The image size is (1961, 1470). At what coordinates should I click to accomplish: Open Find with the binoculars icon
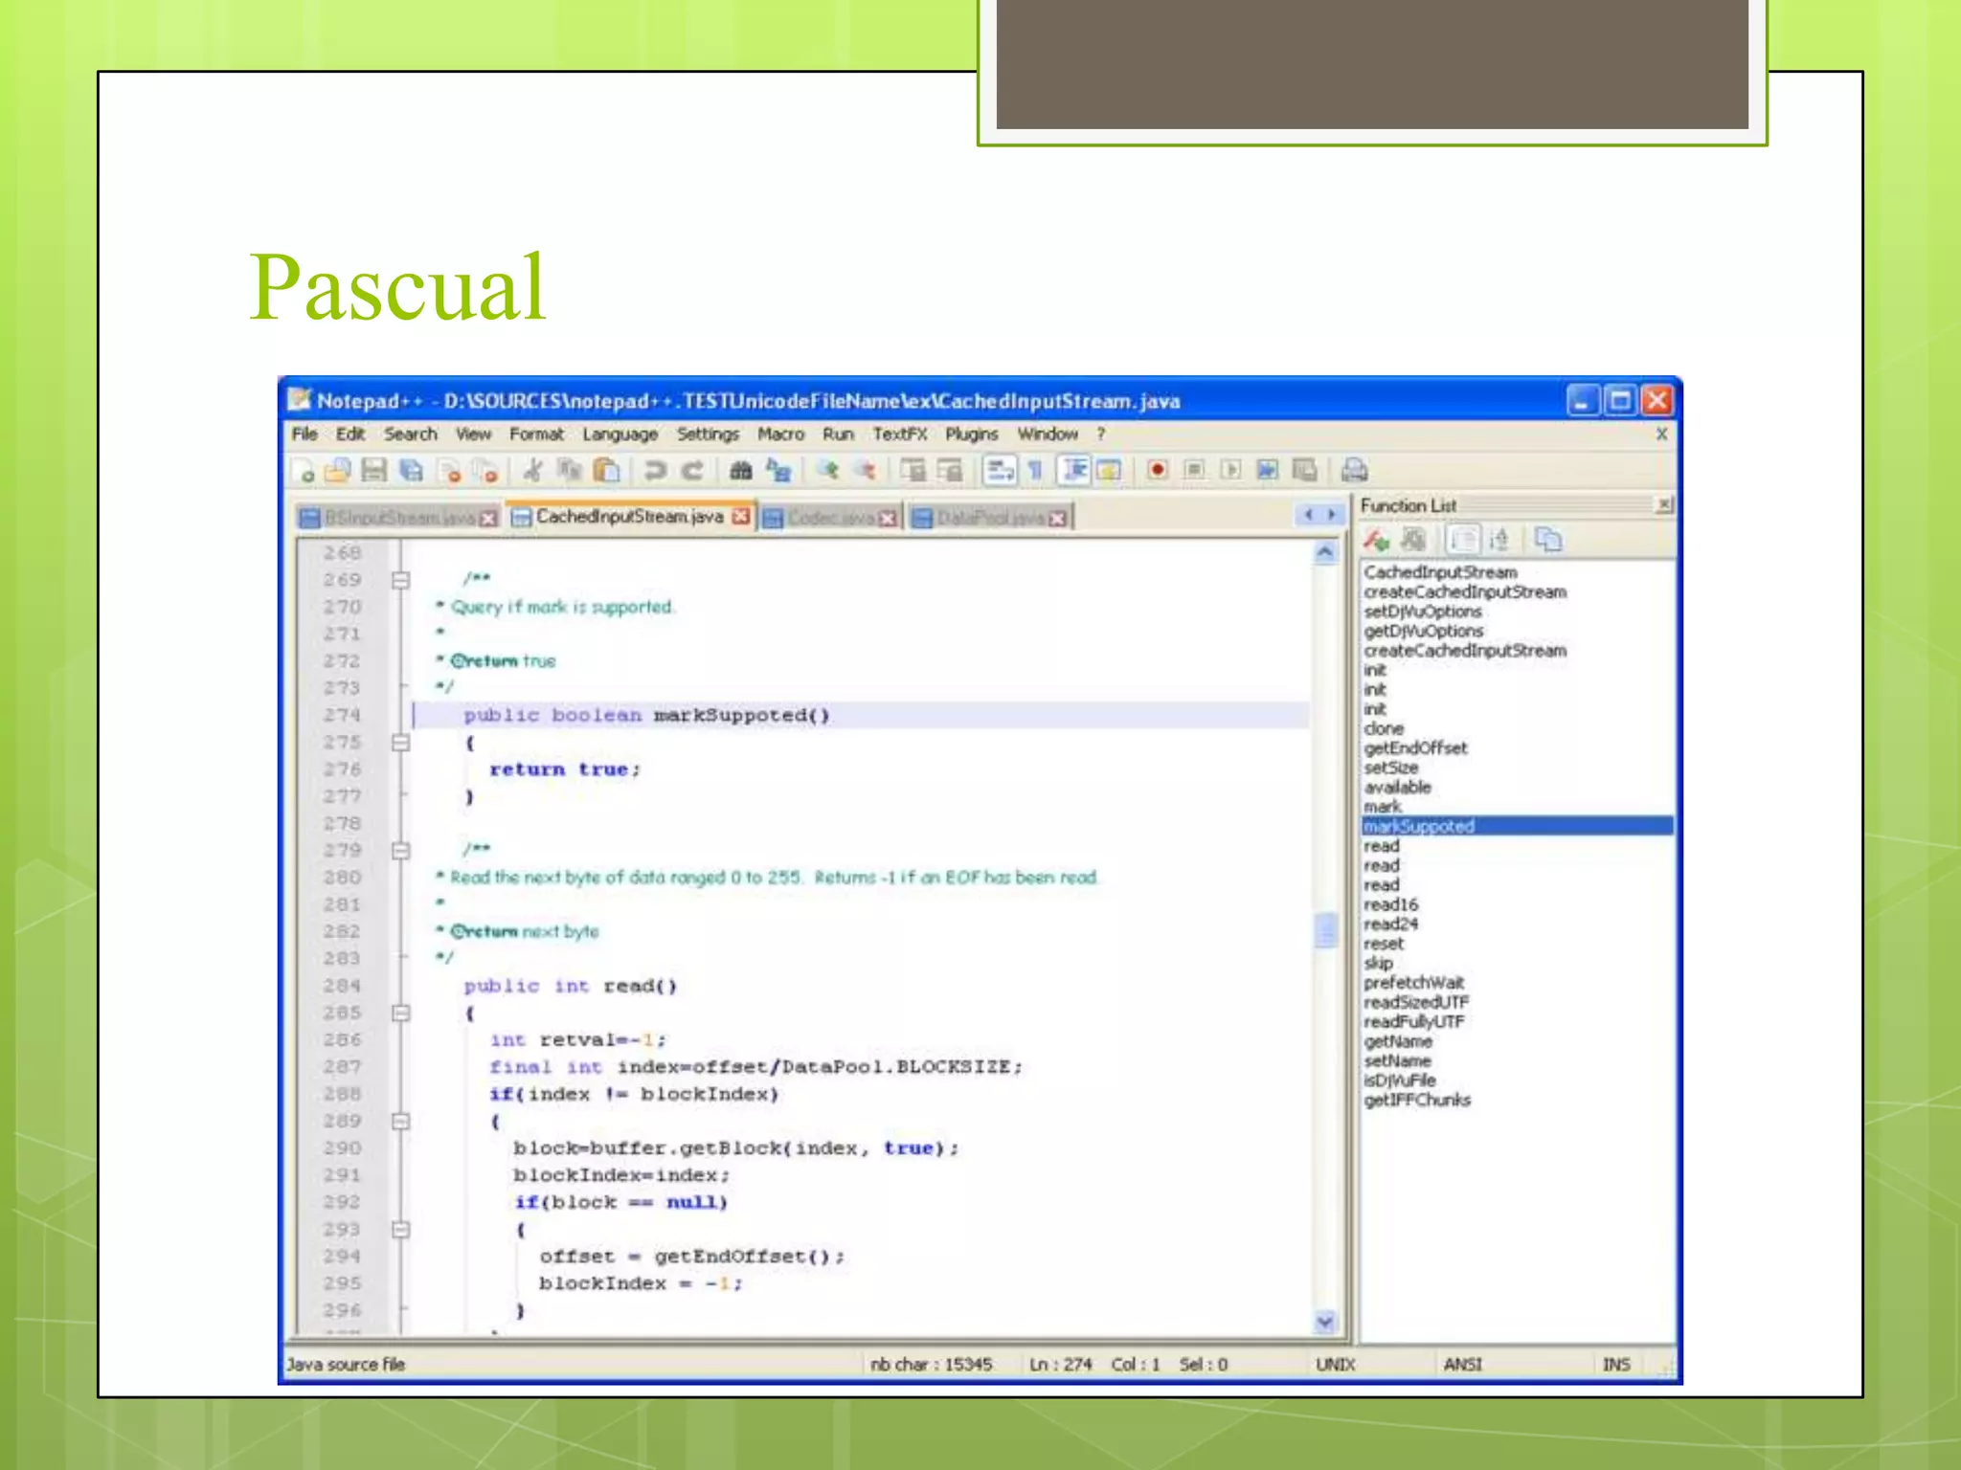[740, 470]
